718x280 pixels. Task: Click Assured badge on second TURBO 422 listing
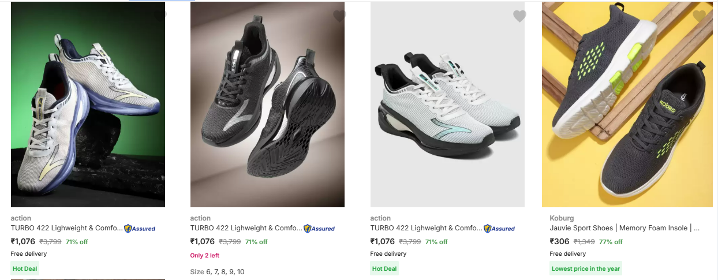point(319,229)
